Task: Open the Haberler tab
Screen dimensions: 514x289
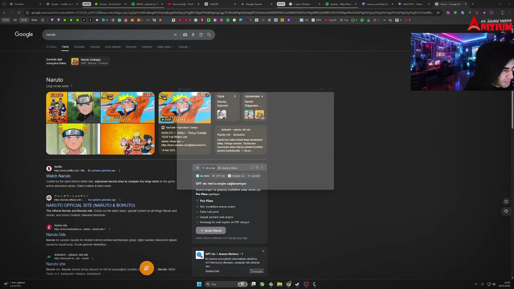Action: 147,47
